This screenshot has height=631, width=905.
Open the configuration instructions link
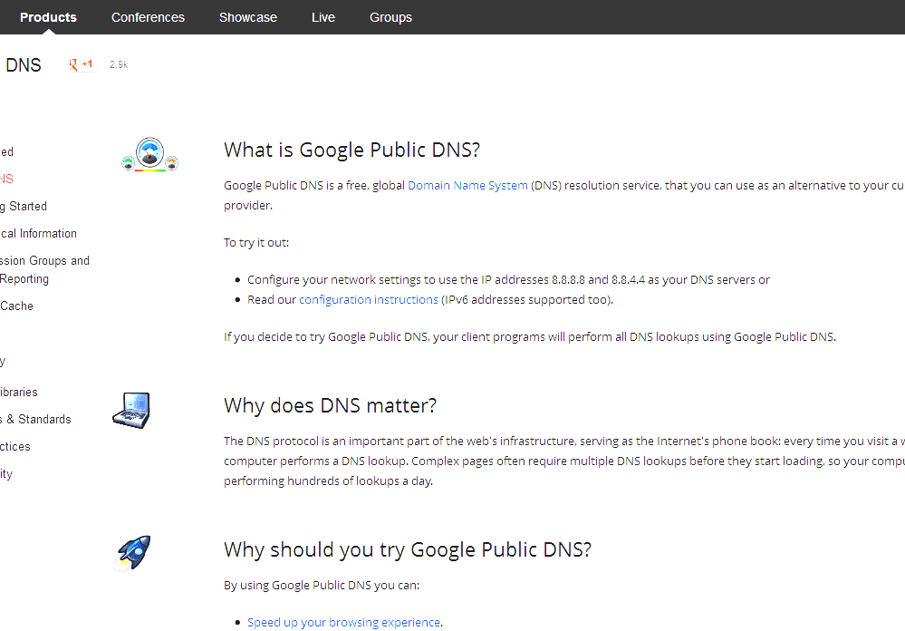click(x=368, y=300)
